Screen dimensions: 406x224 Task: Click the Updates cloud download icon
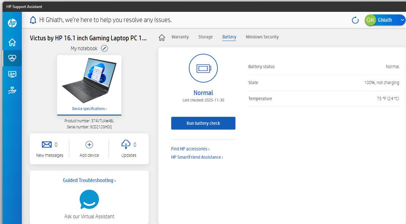(126, 145)
